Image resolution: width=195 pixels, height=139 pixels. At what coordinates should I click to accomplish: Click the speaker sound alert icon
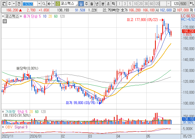tap(49, 4)
